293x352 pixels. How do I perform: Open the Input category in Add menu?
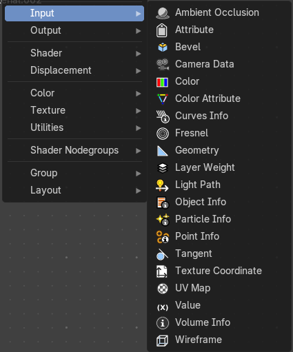click(x=74, y=13)
